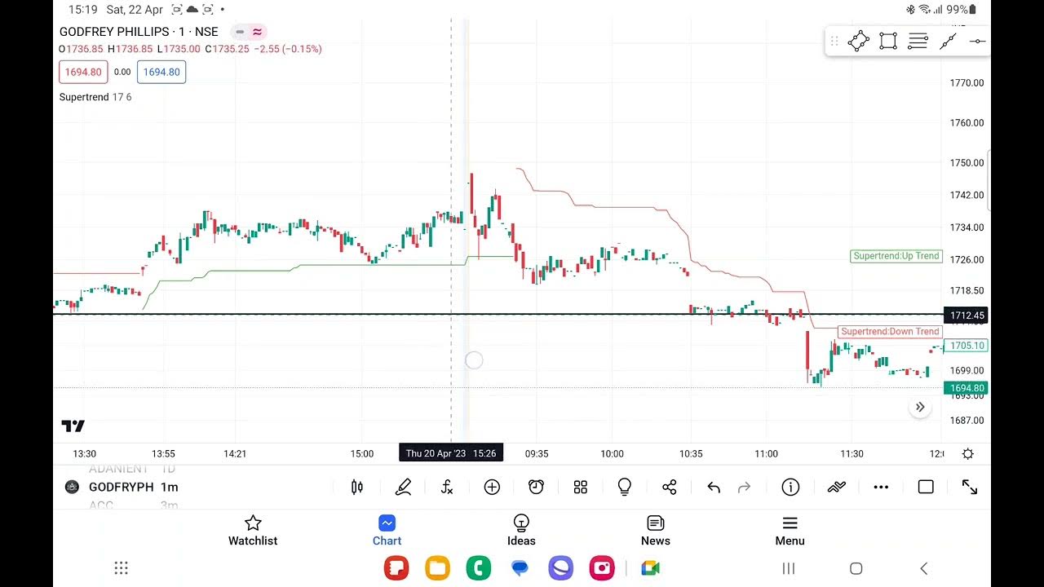This screenshot has width=1044, height=587.
Task: Toggle the rectangle select box icon
Action: click(x=925, y=488)
